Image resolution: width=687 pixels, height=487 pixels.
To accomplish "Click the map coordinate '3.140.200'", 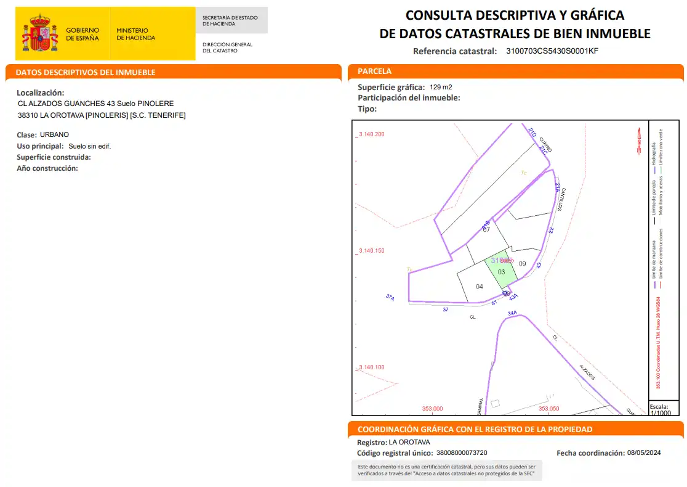I will [x=372, y=134].
